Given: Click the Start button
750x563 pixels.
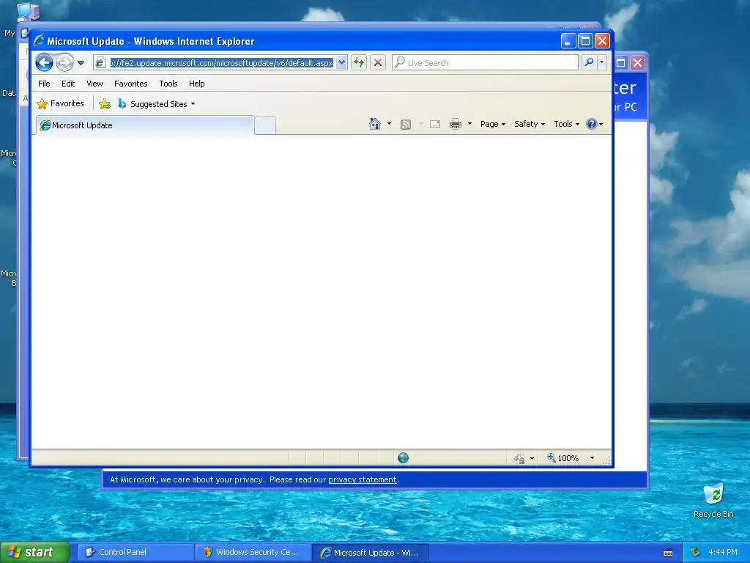Looking at the screenshot, I should pos(35,552).
